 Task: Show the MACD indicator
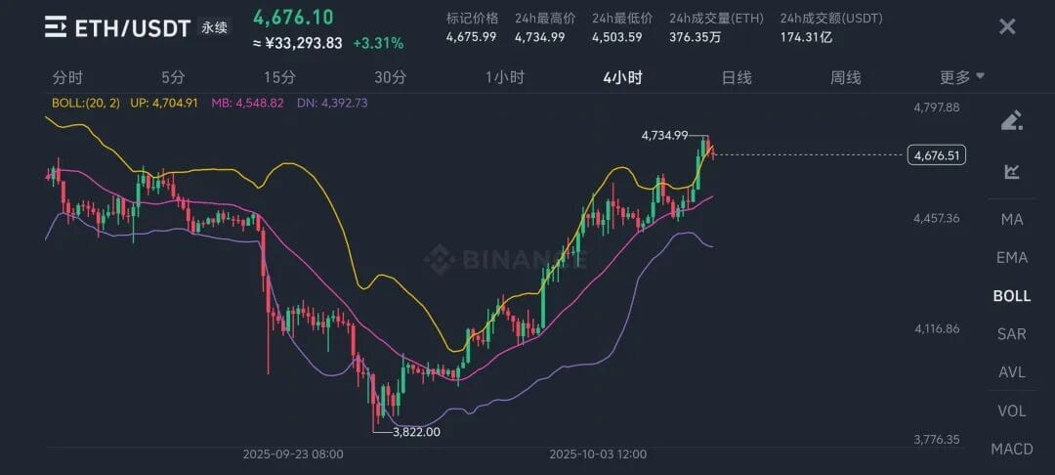1012,449
